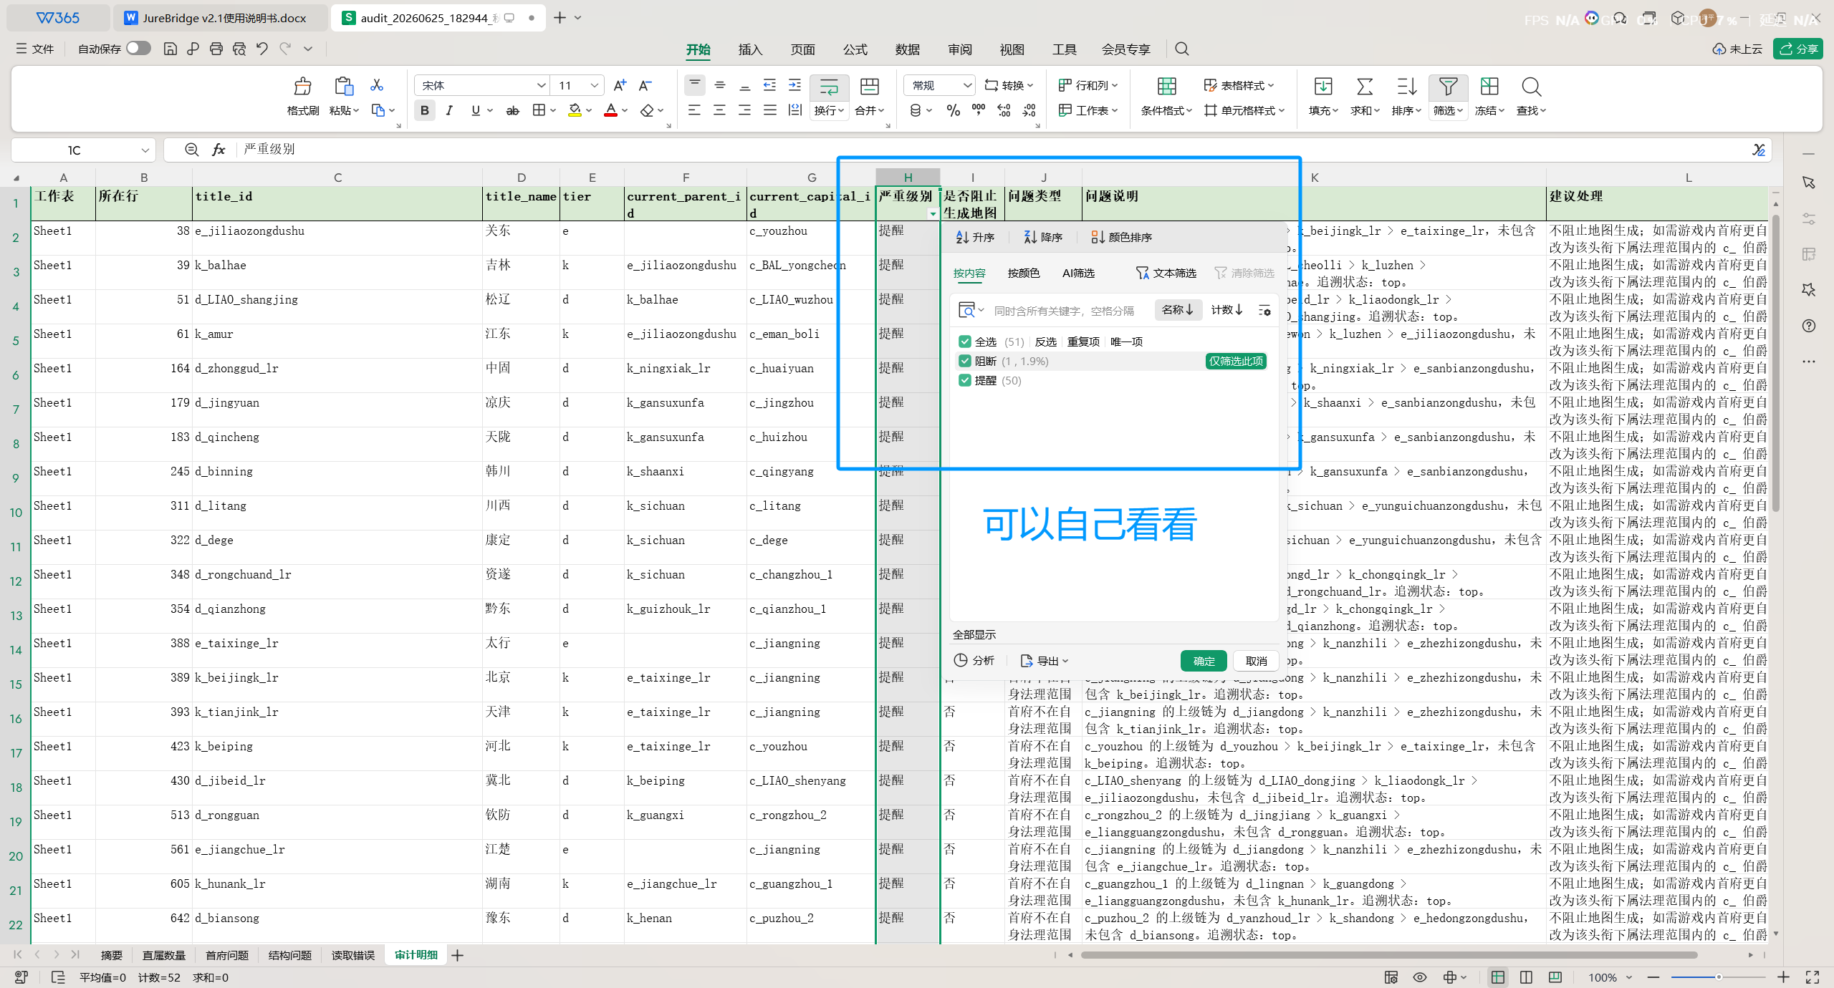Click the font color A swatch

(x=610, y=110)
